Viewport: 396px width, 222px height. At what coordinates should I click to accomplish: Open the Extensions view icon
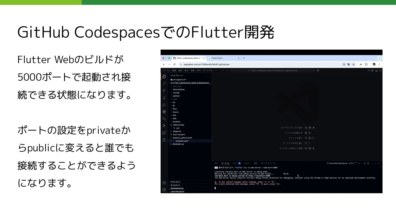pyautogui.click(x=164, y=133)
